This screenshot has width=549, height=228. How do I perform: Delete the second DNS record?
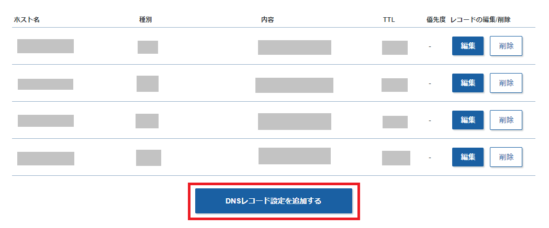pyautogui.click(x=506, y=83)
